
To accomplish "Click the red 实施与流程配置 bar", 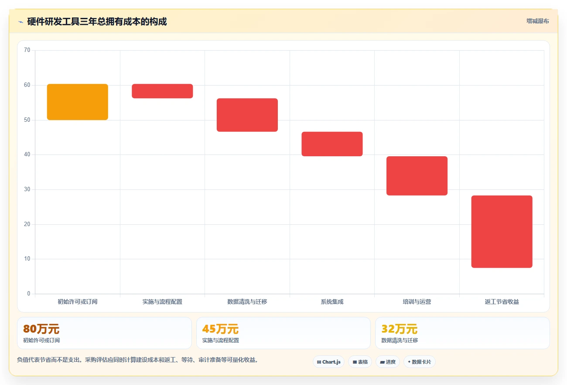I will [162, 91].
